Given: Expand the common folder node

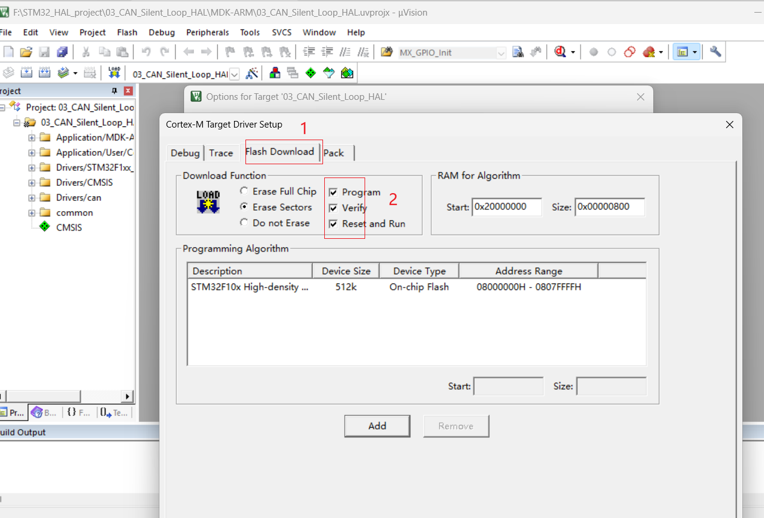Looking at the screenshot, I should pos(32,212).
